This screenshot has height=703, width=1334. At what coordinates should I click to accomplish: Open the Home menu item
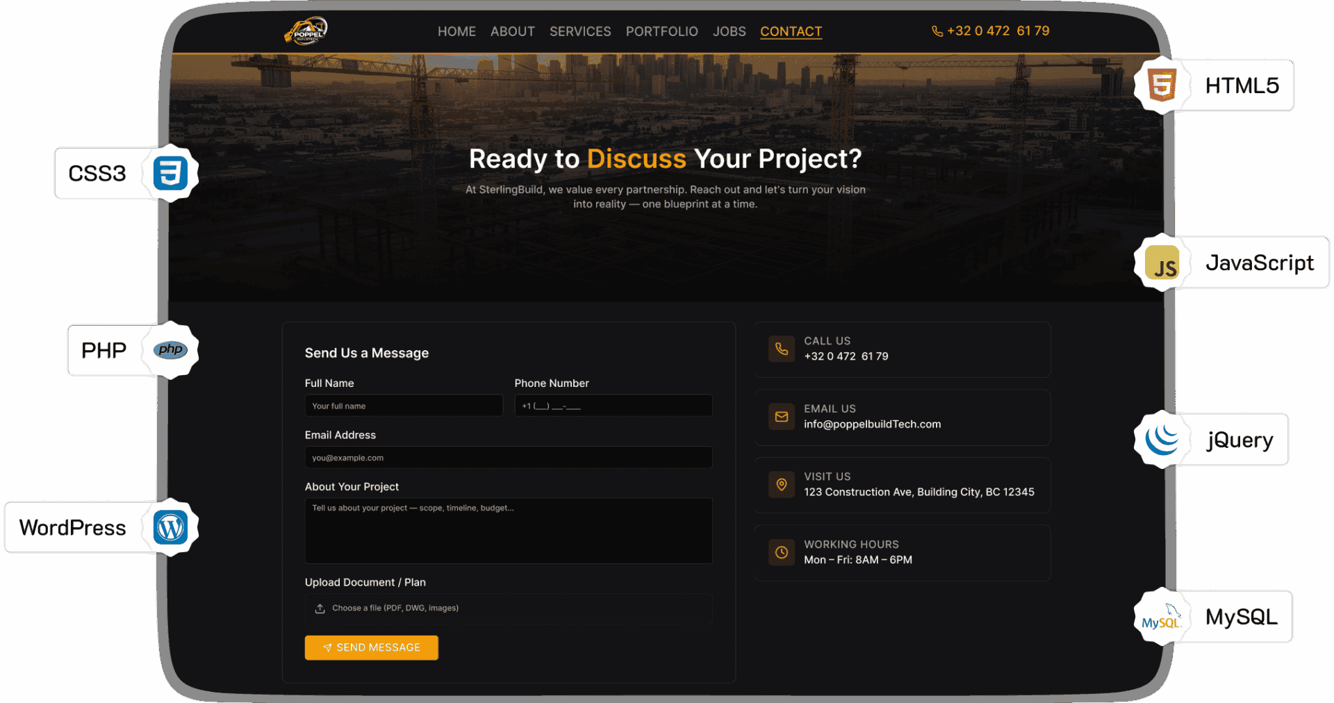(x=456, y=31)
